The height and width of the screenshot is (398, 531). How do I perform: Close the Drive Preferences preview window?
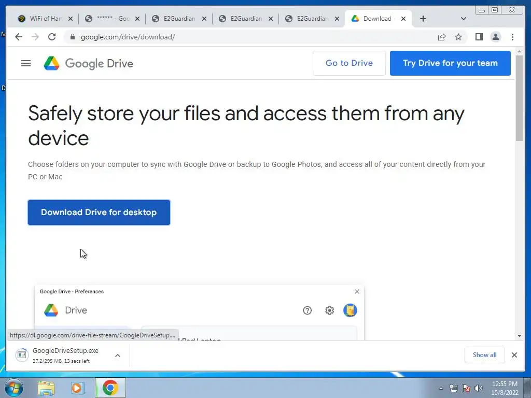coord(357,291)
